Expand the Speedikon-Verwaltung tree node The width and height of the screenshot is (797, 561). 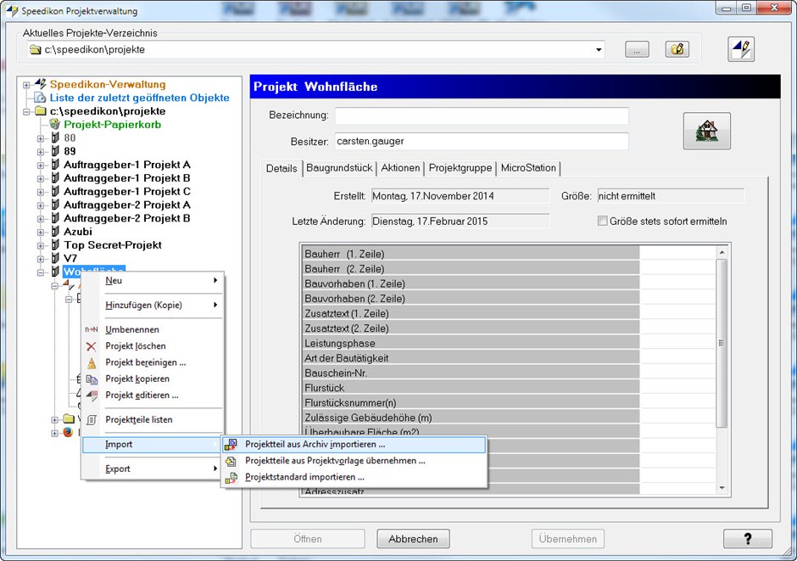[x=26, y=84]
